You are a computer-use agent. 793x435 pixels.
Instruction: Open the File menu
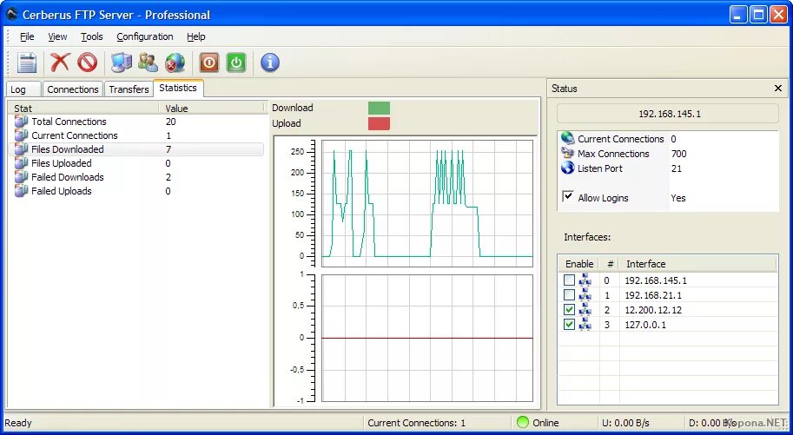pyautogui.click(x=27, y=36)
